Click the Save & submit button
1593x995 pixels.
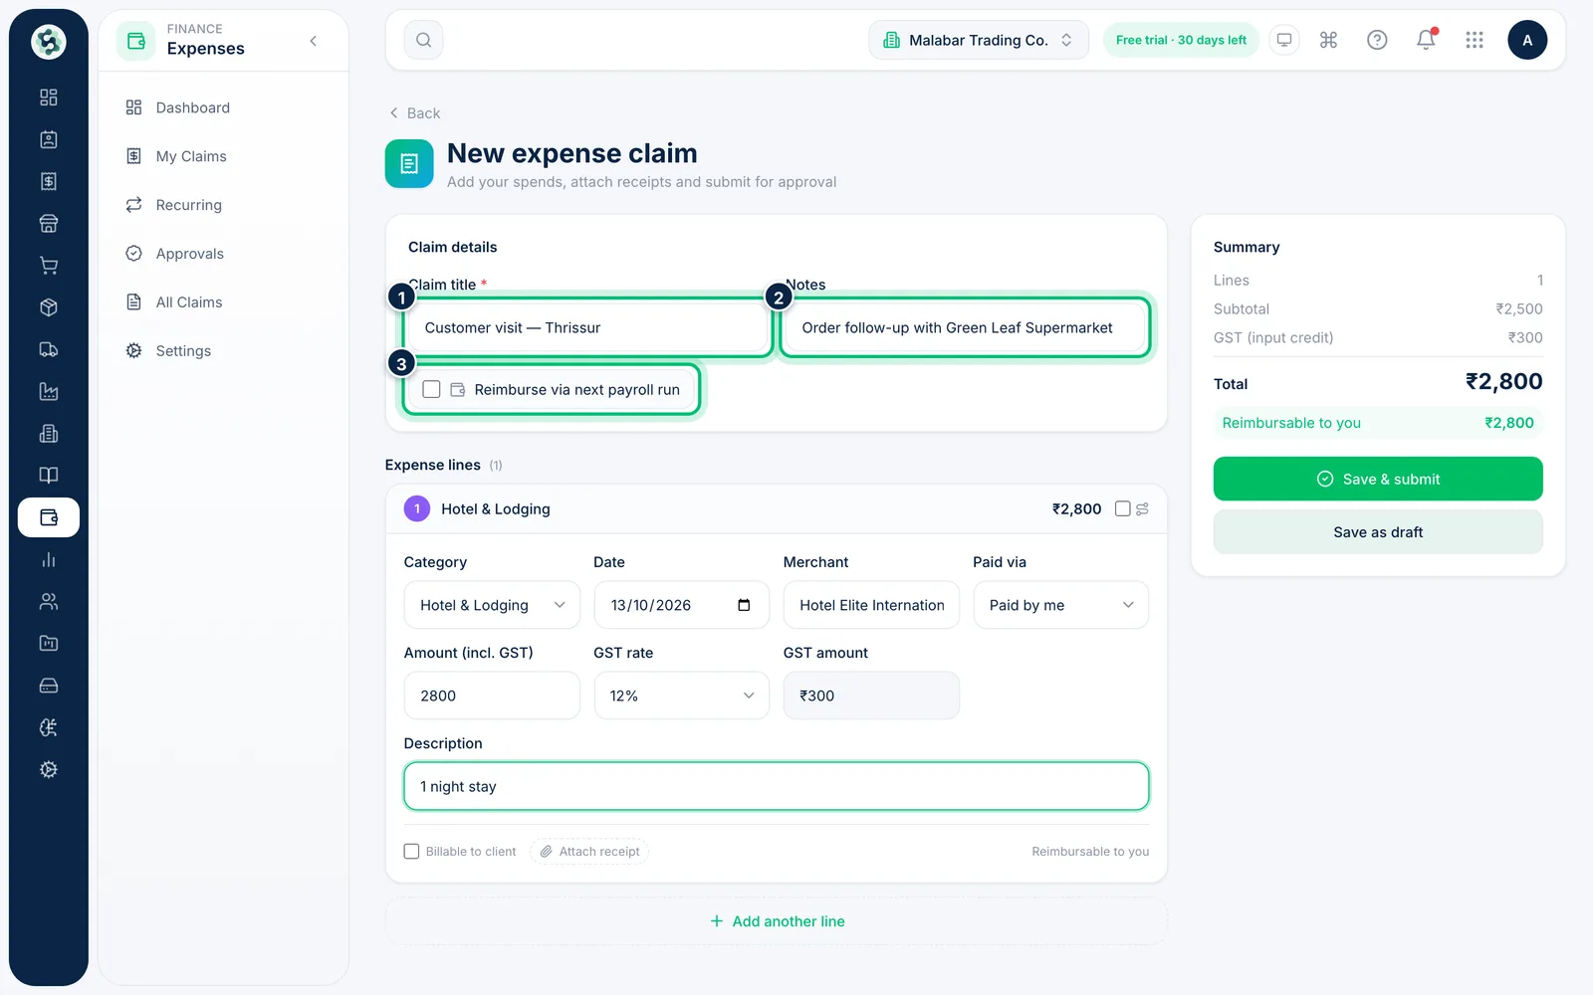click(1378, 479)
